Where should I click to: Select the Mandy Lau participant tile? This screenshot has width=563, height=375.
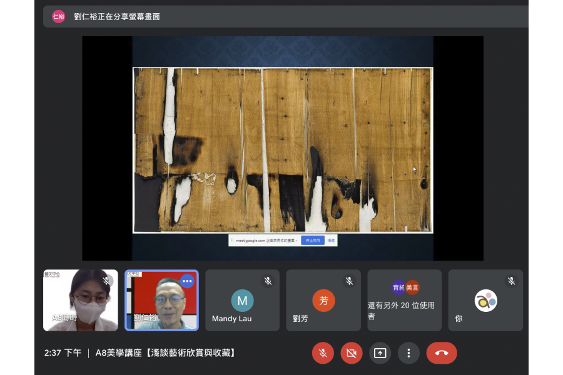point(242,301)
